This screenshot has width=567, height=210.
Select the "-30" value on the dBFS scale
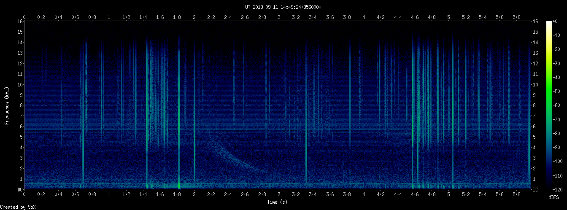557,64
